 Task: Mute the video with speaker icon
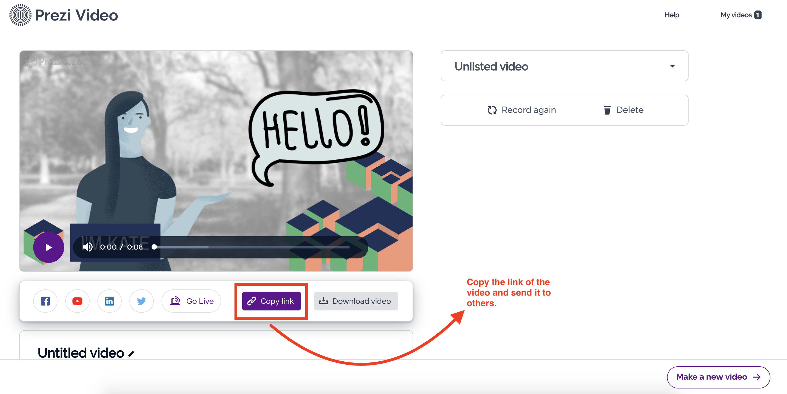tap(87, 247)
